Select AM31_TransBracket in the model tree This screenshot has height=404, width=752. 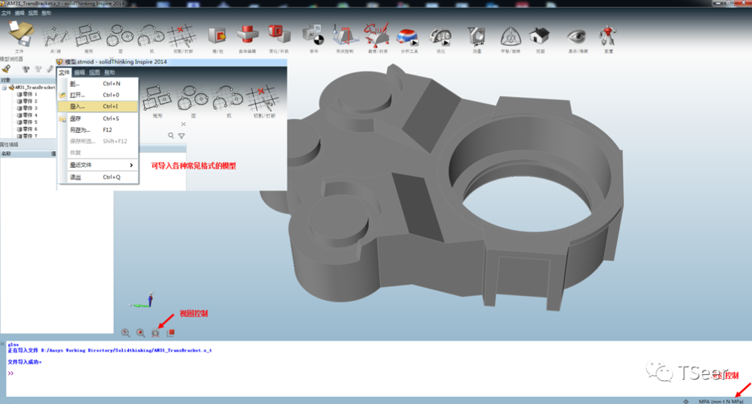[x=35, y=87]
